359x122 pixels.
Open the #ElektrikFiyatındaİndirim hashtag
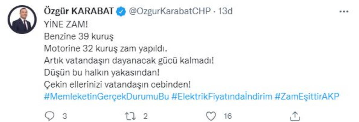pos(222,96)
